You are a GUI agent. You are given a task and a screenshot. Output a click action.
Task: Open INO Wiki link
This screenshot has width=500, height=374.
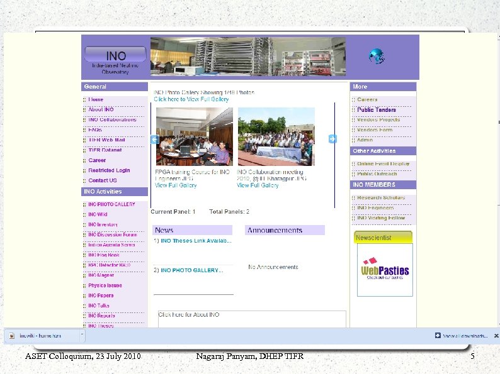click(98, 214)
